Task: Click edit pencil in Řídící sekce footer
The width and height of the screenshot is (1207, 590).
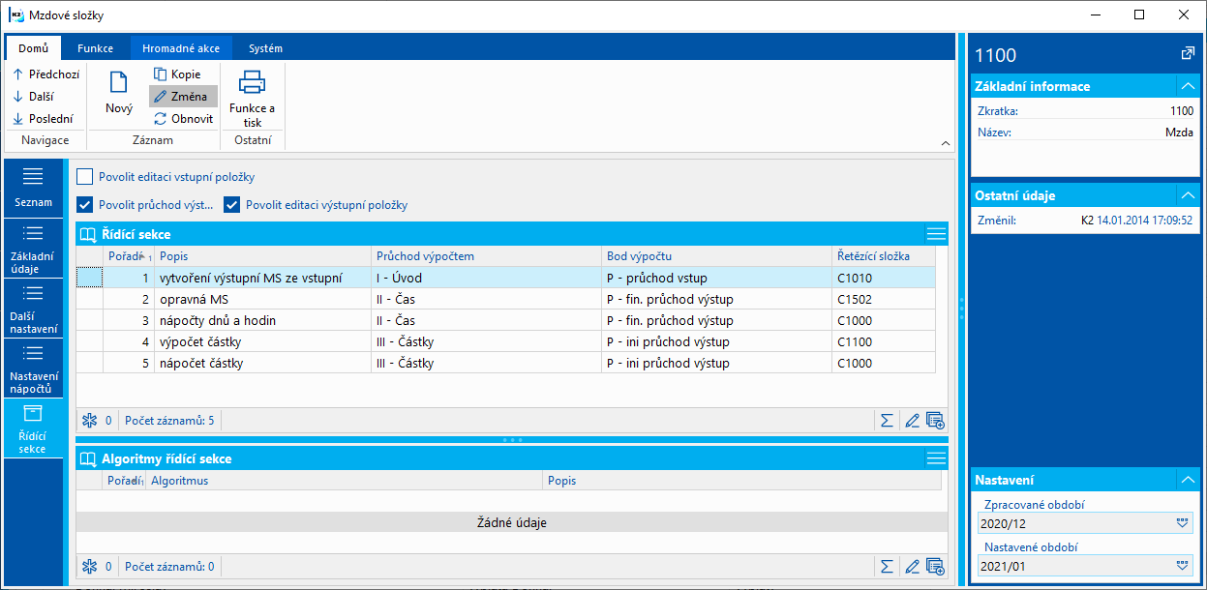Action: pyautogui.click(x=911, y=420)
